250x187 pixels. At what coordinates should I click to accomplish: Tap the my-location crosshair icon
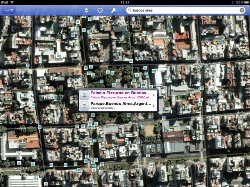(100, 10)
